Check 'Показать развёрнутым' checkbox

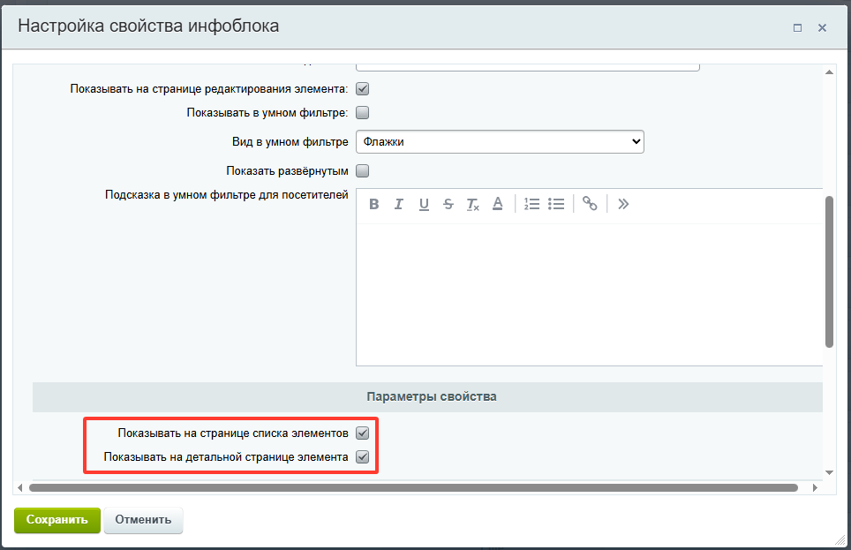[x=363, y=171]
